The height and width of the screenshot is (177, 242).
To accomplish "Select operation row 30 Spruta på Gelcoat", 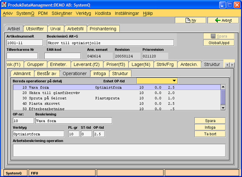I will click(x=117, y=98).
